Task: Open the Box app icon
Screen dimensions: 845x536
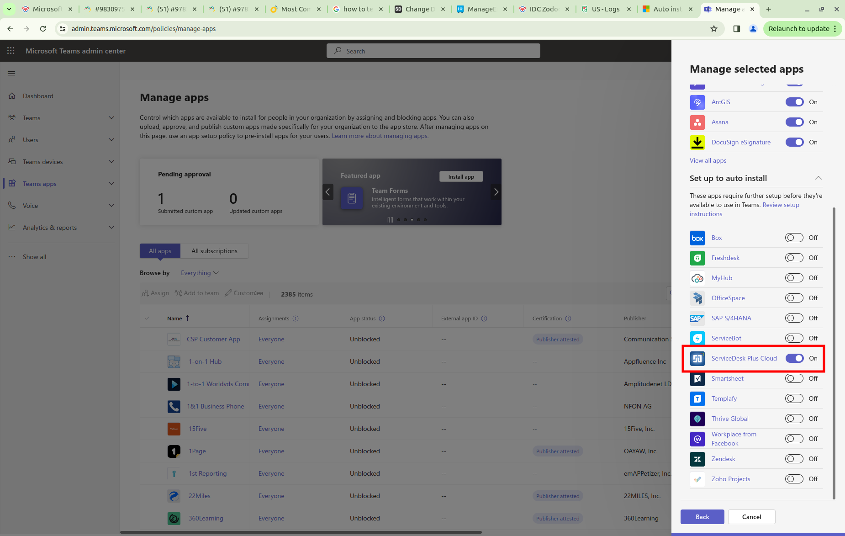Action: [x=697, y=238]
